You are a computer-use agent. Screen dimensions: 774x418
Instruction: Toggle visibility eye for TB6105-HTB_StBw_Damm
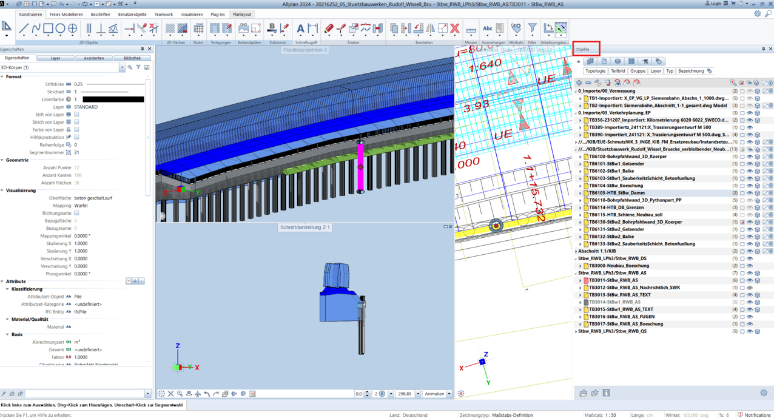pyautogui.click(x=749, y=193)
